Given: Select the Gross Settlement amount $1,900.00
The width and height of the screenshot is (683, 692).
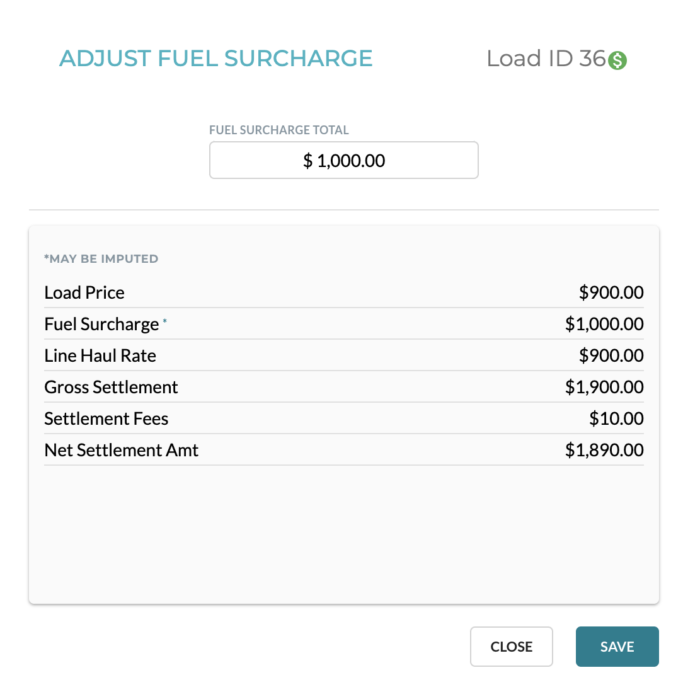Looking at the screenshot, I should point(604,387).
